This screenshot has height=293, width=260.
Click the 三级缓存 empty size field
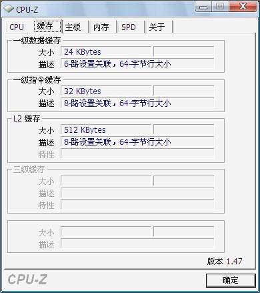106,181
